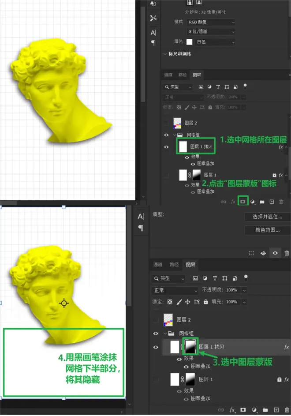Open 类型 filter dropdown in upper panel

177,87
